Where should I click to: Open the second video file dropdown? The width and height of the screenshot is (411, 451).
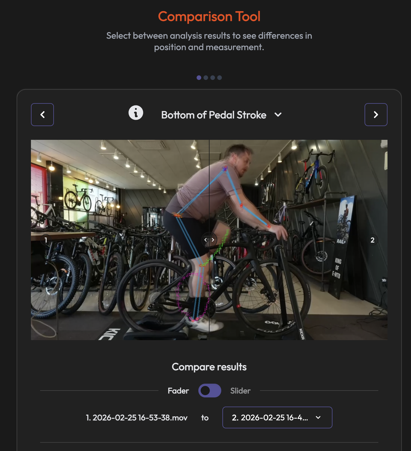[277, 417]
